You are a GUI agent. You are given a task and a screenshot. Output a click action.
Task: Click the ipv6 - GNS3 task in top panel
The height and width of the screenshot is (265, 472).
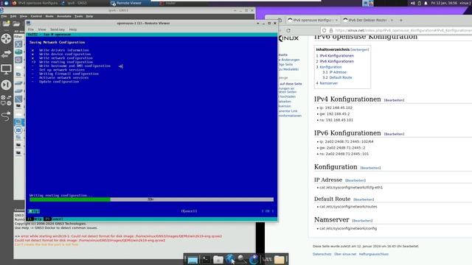click(x=77, y=3)
